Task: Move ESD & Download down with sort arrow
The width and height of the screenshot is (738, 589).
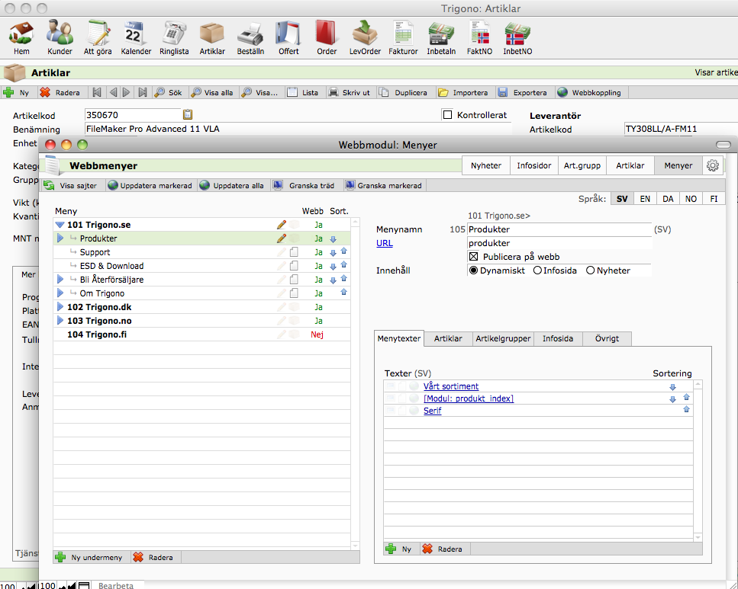Action: click(334, 266)
